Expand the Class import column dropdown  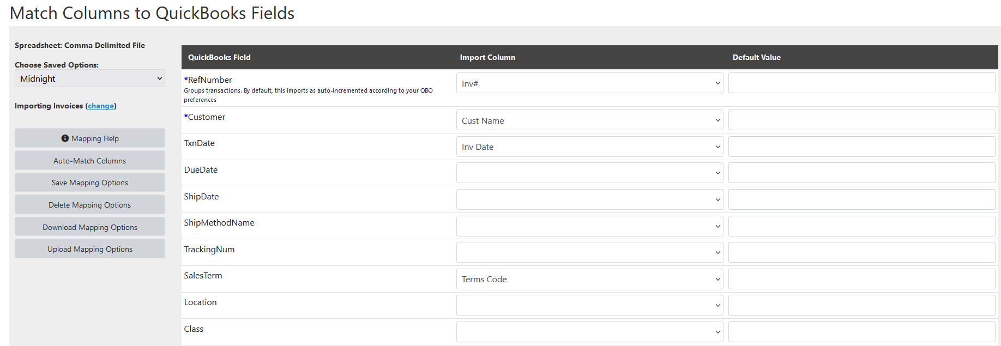tap(590, 332)
